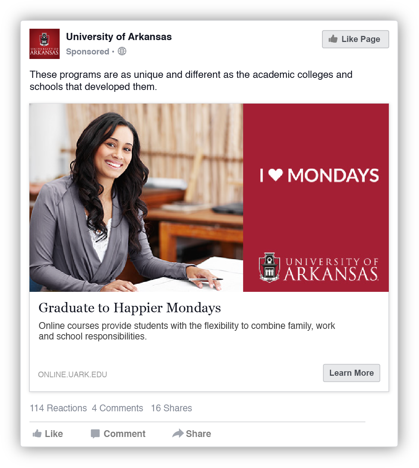Click the University of Arkansas logo on red panel

(x=319, y=267)
